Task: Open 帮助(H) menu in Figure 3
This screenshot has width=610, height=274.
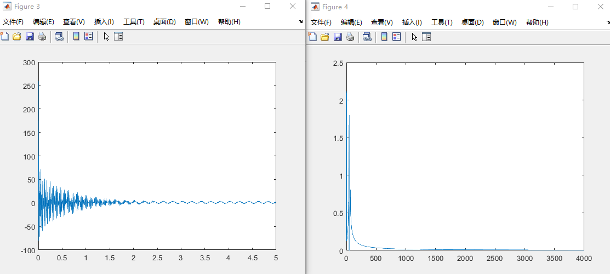Action: click(x=229, y=22)
